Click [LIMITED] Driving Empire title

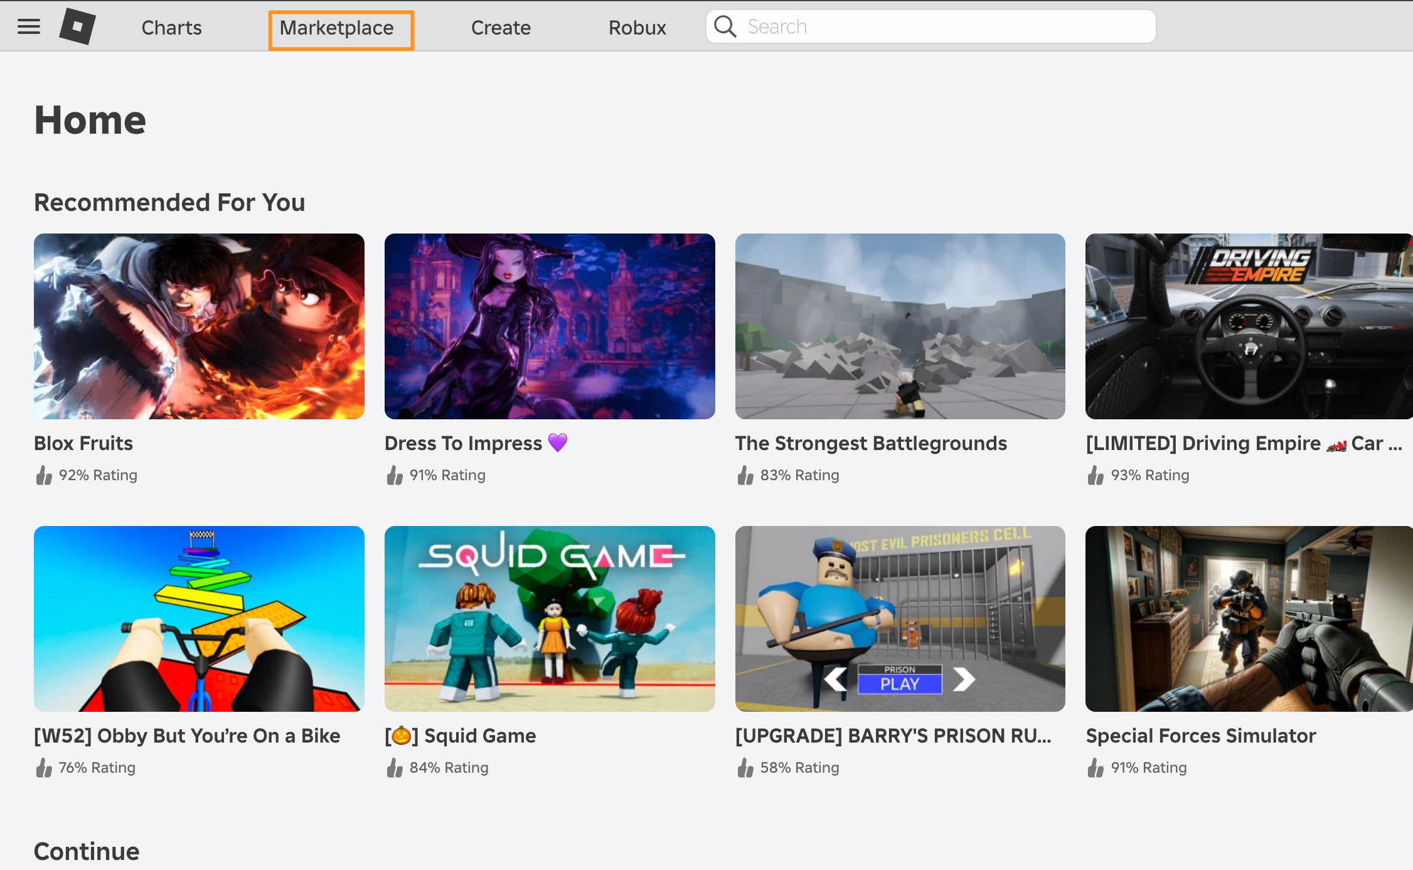pos(1244,443)
